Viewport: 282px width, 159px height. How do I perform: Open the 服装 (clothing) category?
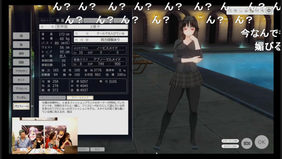(x=21, y=62)
